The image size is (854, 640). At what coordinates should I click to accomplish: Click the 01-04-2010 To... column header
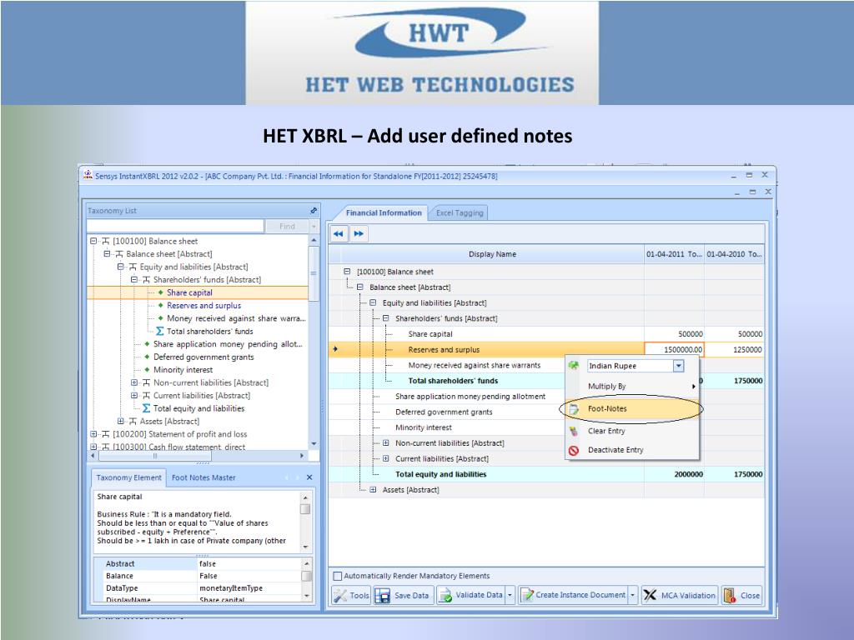click(734, 254)
